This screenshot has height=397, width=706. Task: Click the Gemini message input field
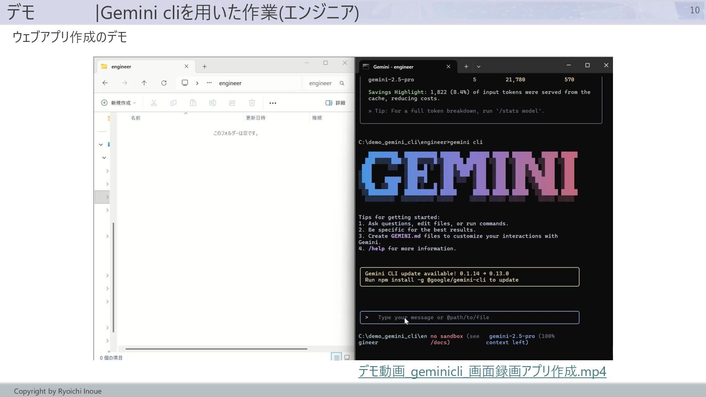pos(470,318)
